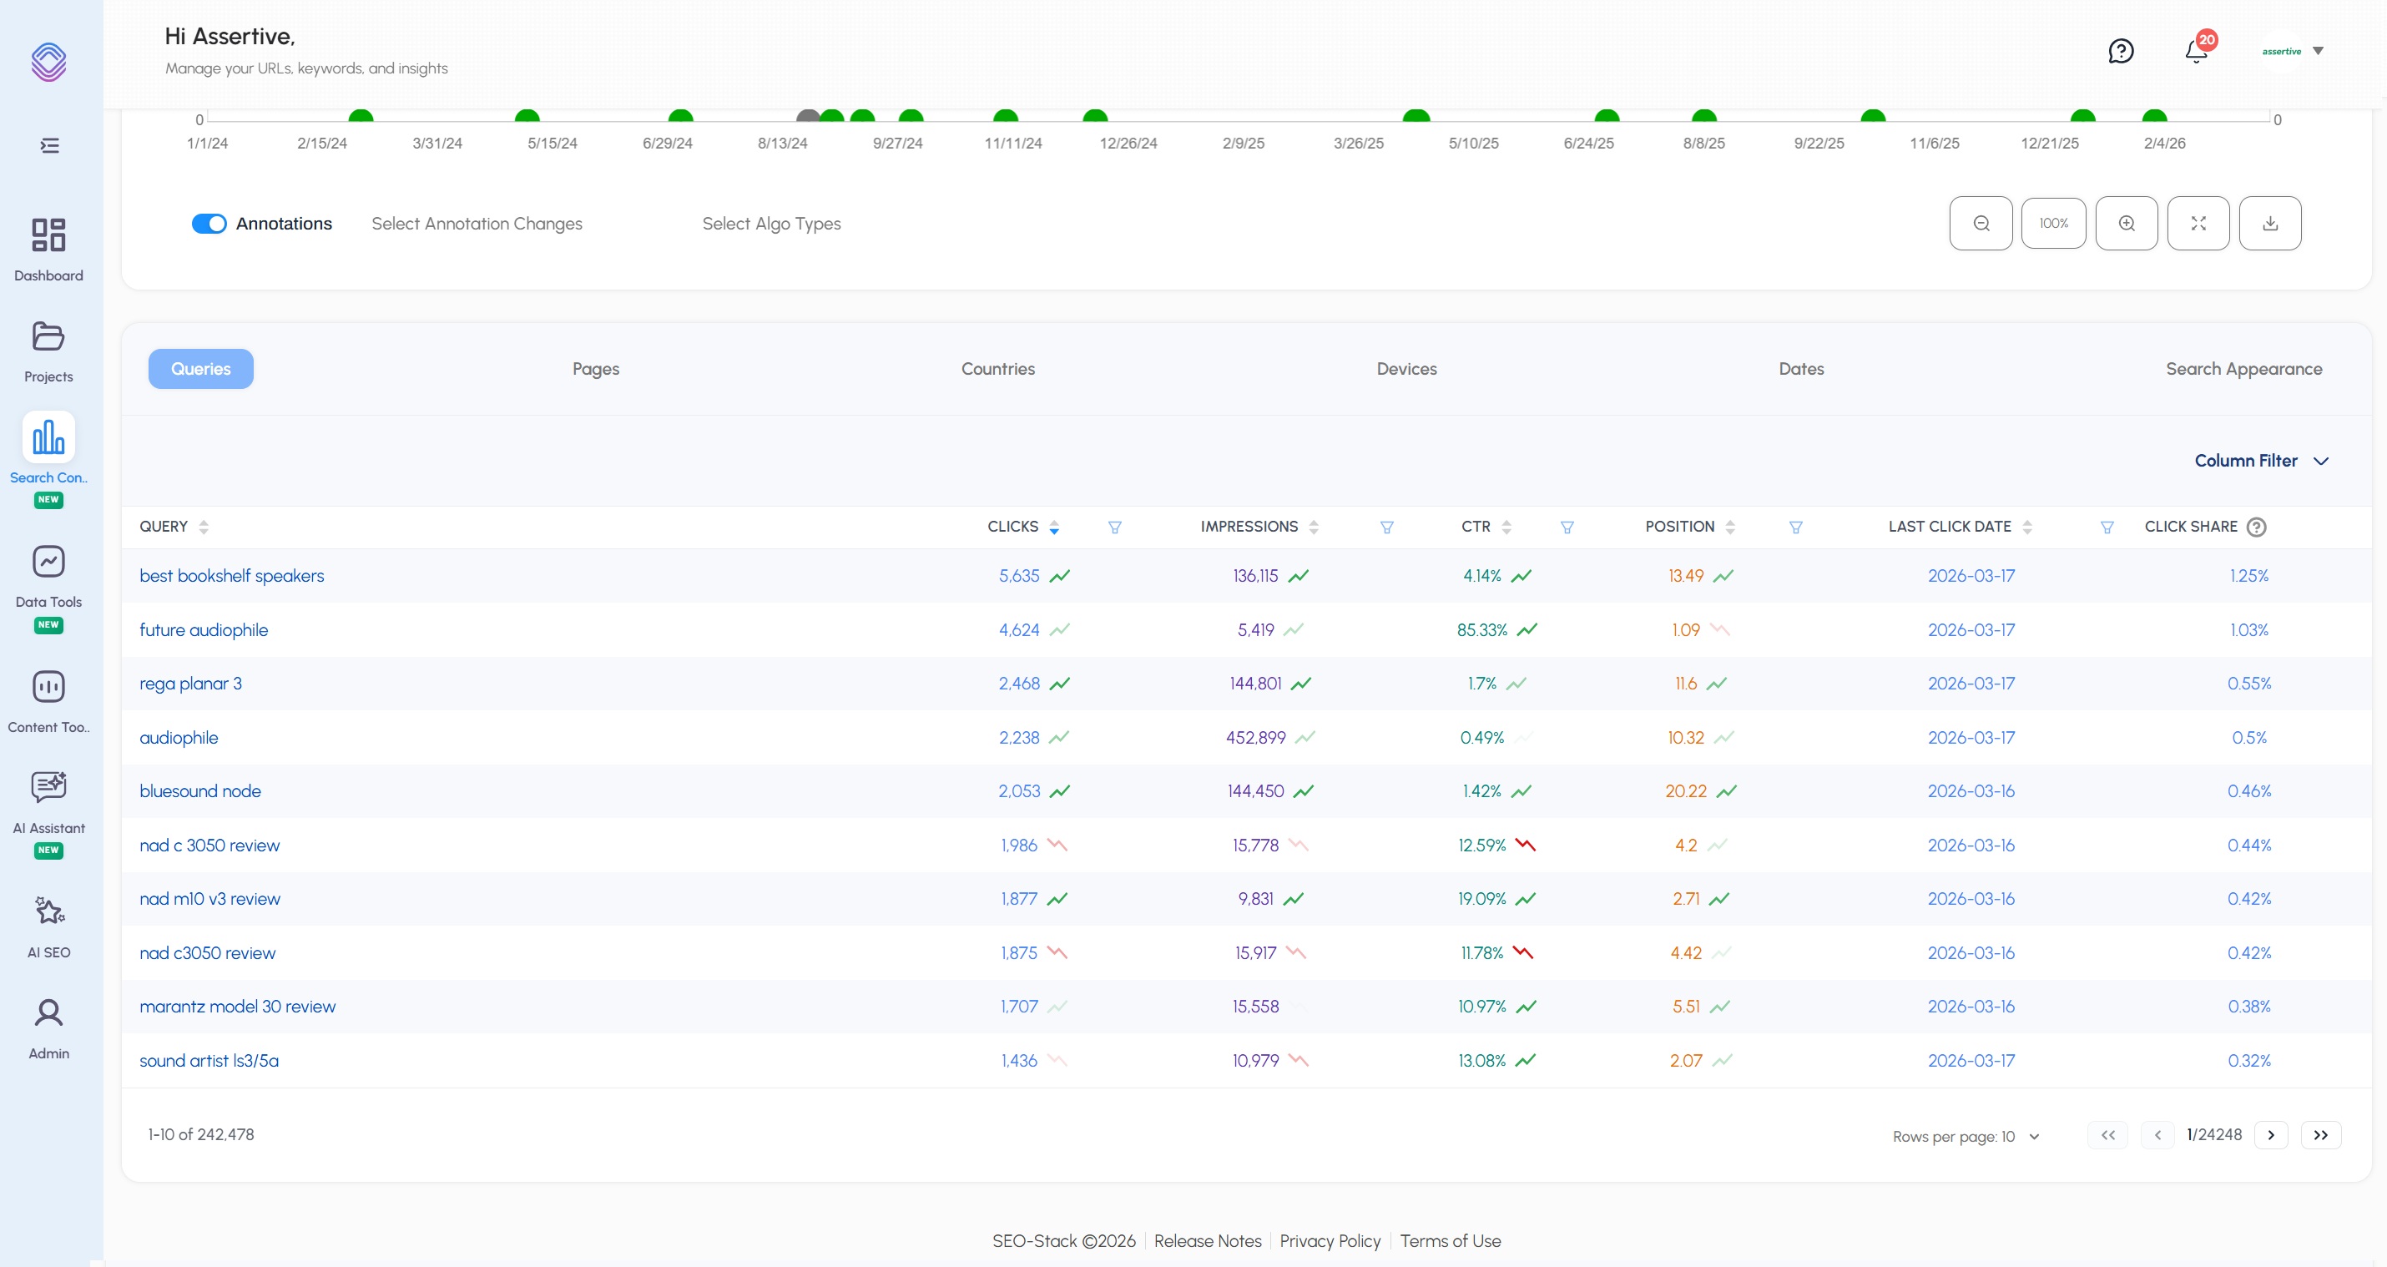Click the notification bell icon
Image resolution: width=2387 pixels, height=1267 pixels.
pyautogui.click(x=2195, y=51)
